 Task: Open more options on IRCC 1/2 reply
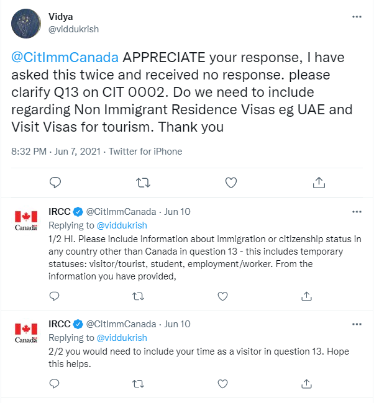(x=357, y=212)
